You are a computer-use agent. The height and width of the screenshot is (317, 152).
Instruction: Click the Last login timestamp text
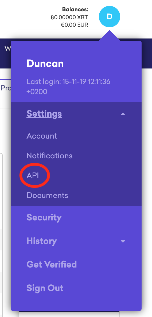pyautogui.click(x=68, y=86)
